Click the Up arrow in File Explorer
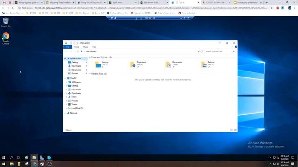Screen dimensions: 298x167 (78, 51)
